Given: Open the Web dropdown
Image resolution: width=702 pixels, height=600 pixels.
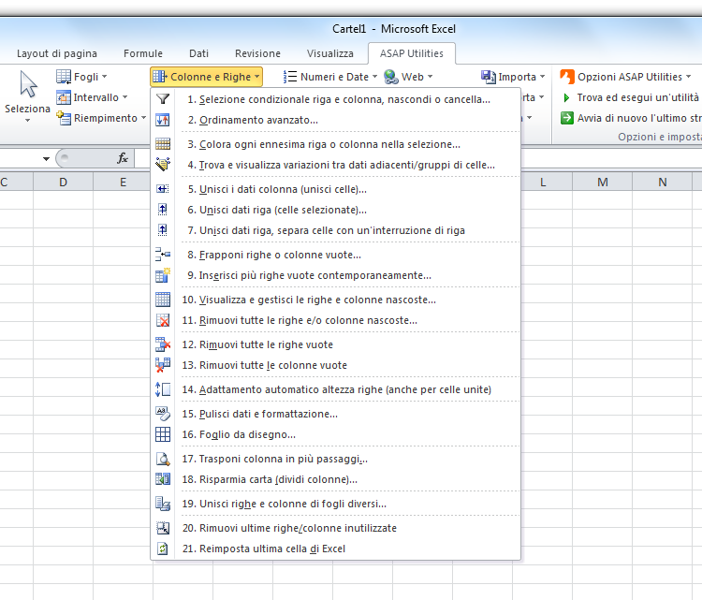Looking at the screenshot, I should coord(408,77).
